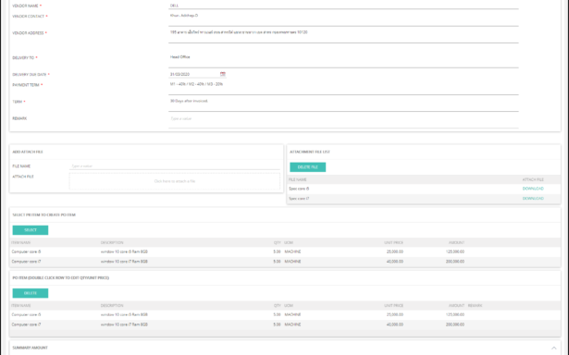
Task: Click the DELETE FILE button
Action: [308, 167]
